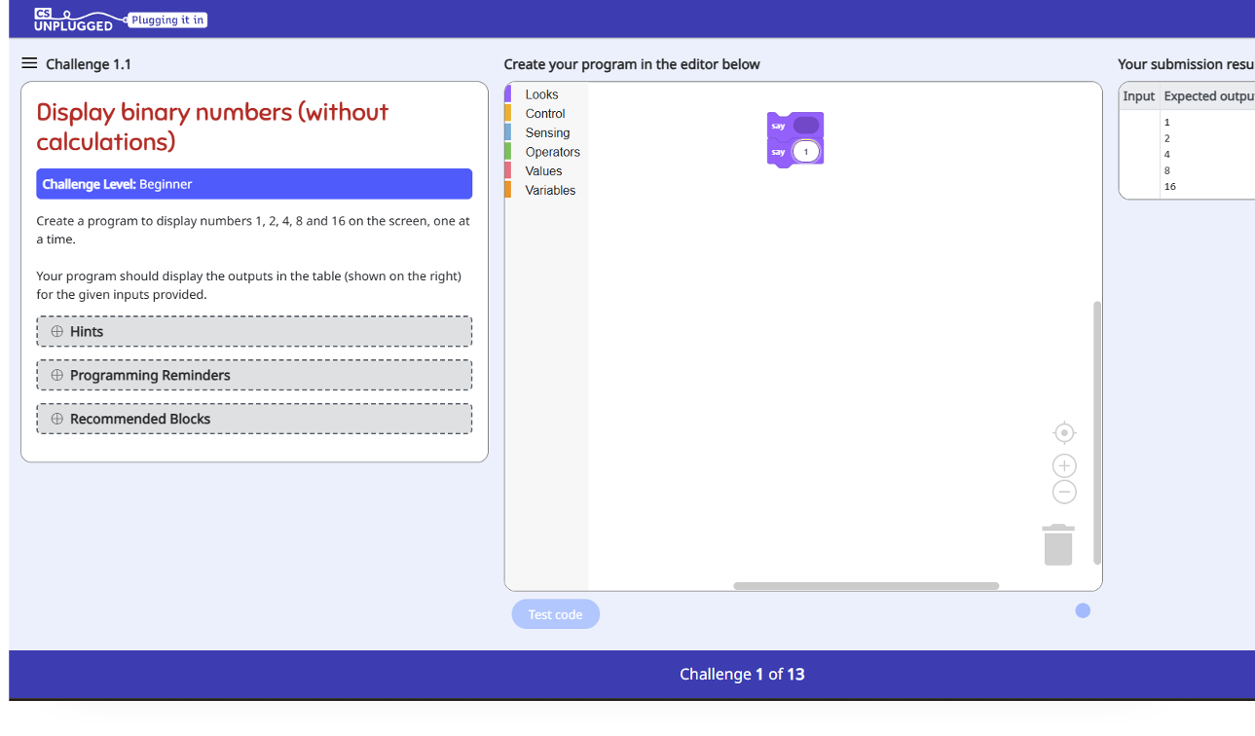This screenshot has height=736, width=1255.
Task: Open the Control block category
Action: 544,114
